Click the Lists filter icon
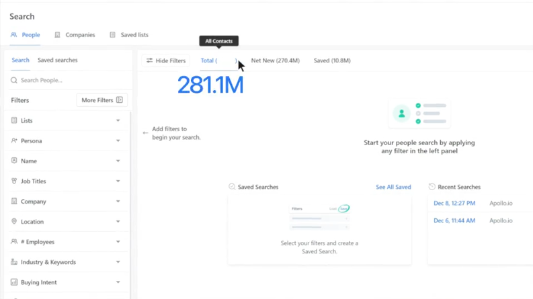The height and width of the screenshot is (299, 533). tap(14, 120)
